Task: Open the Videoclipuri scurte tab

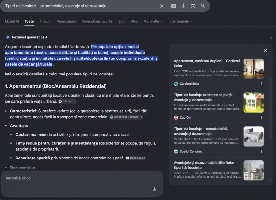Action: [x=97, y=21]
